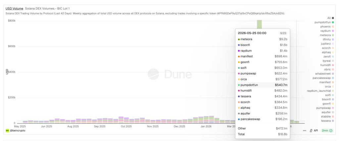
Task: Toggle the phoenix legend color swatch
Action: point(333,26)
